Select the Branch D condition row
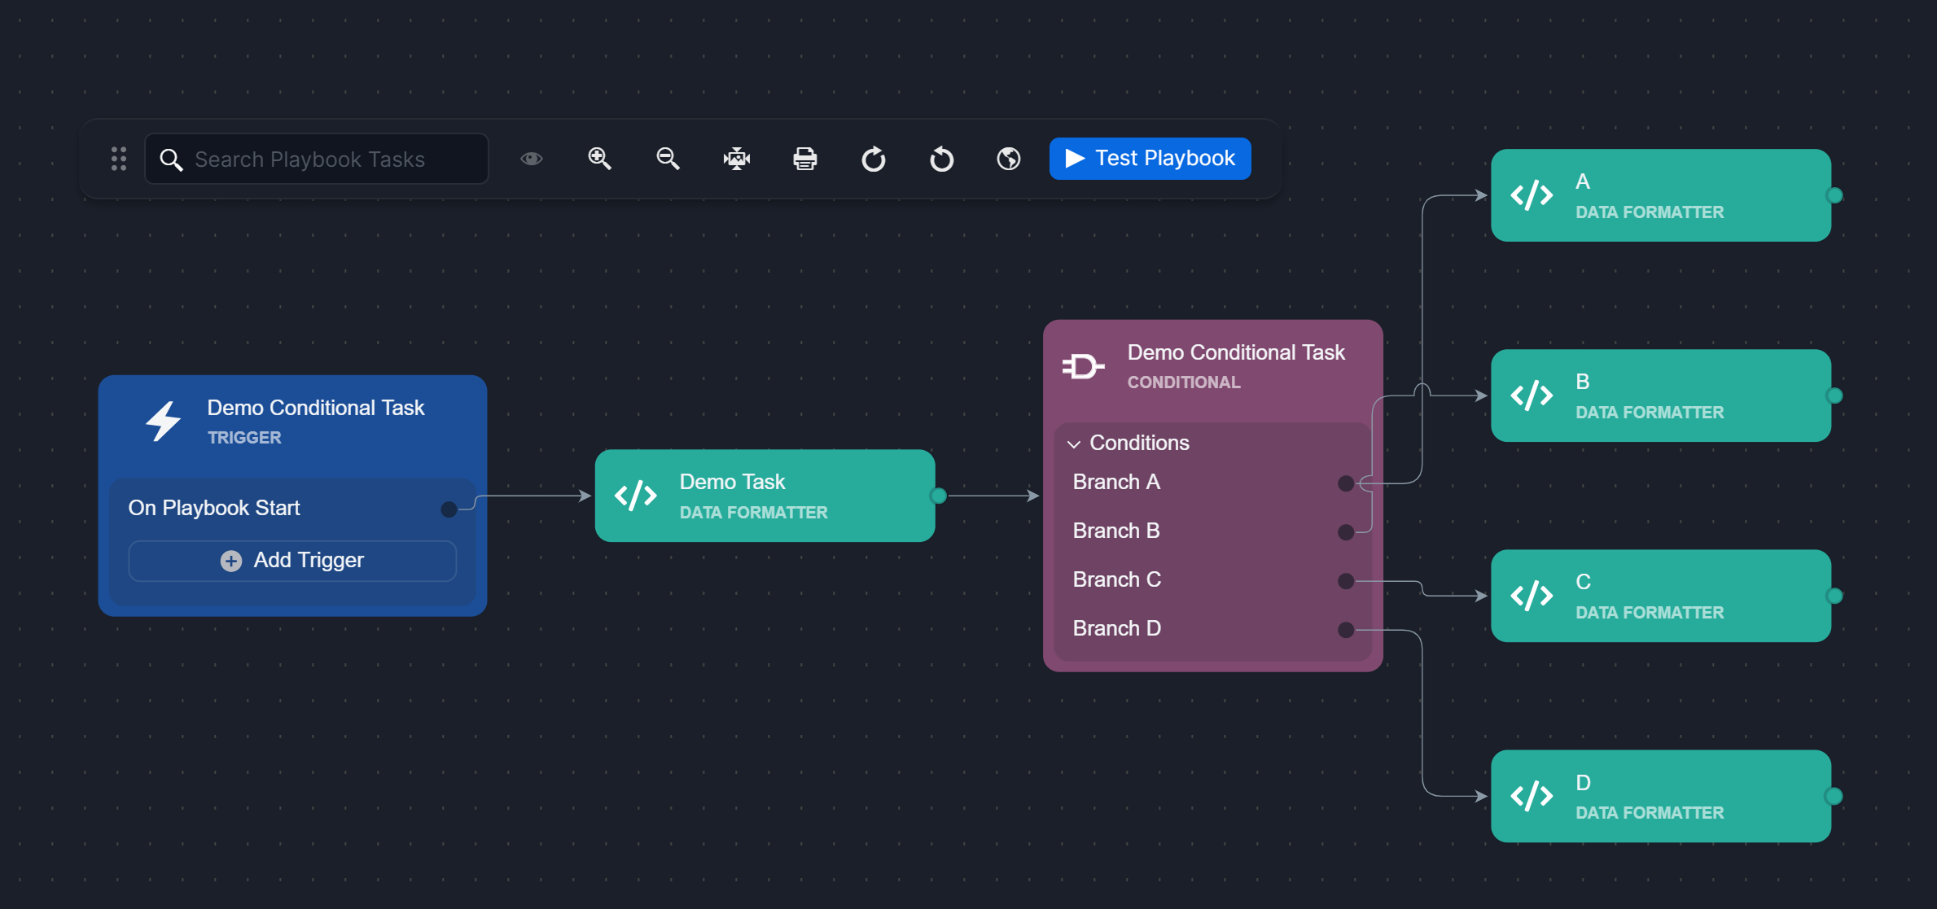 click(1116, 628)
